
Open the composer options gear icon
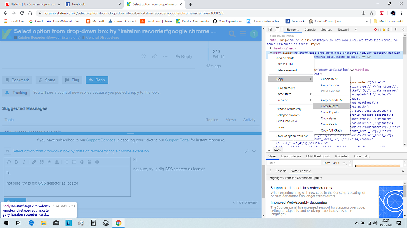click(97, 162)
